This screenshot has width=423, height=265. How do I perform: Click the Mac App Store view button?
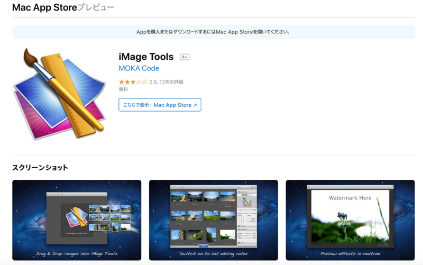point(160,105)
